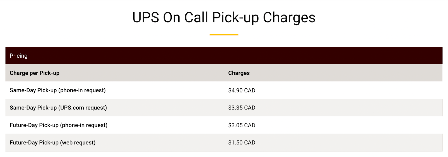Screen dimensions: 448x157
Task: Select Future-Day Pick-up (web request) row label
Action: (x=53, y=142)
